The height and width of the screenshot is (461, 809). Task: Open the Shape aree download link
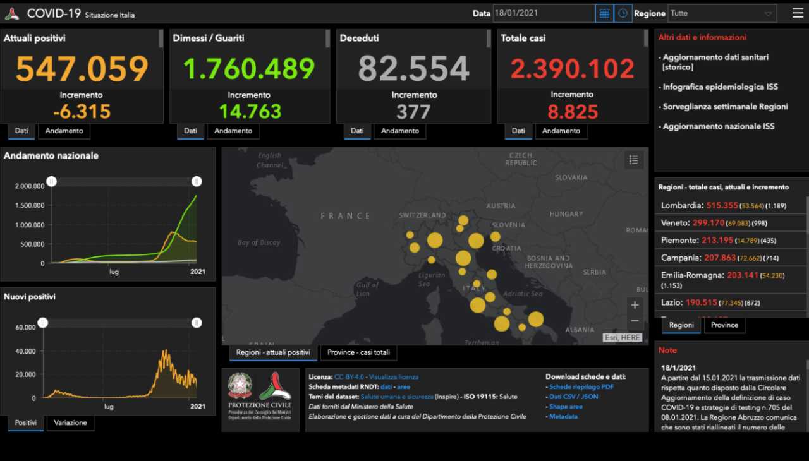pos(566,407)
